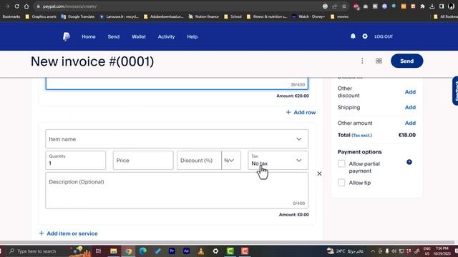Image resolution: width=458 pixels, height=257 pixels.
Task: Click the Quantity input field
Action: click(75, 160)
